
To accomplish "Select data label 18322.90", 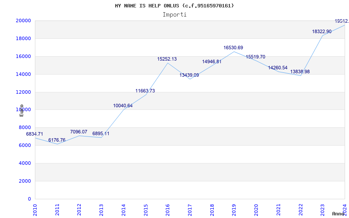I will click(x=322, y=31).
